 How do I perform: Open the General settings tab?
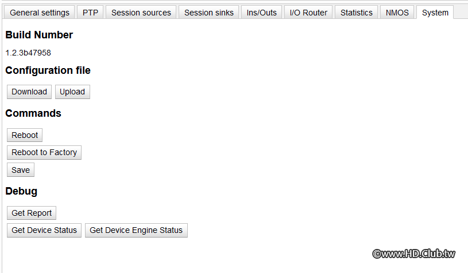40,13
